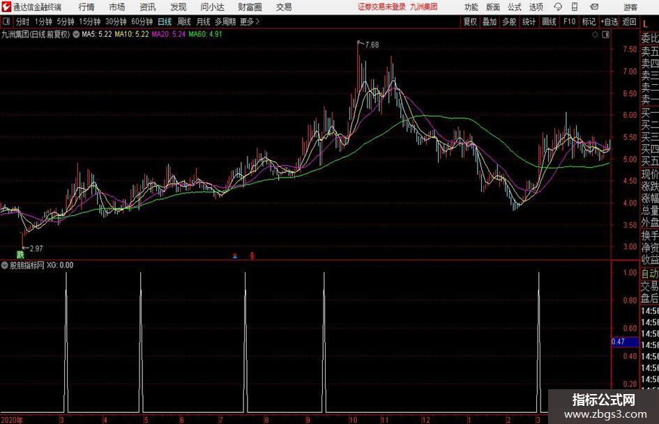The image size is (659, 424).
Task: Click the 2.97 low price label
Action: (x=36, y=249)
